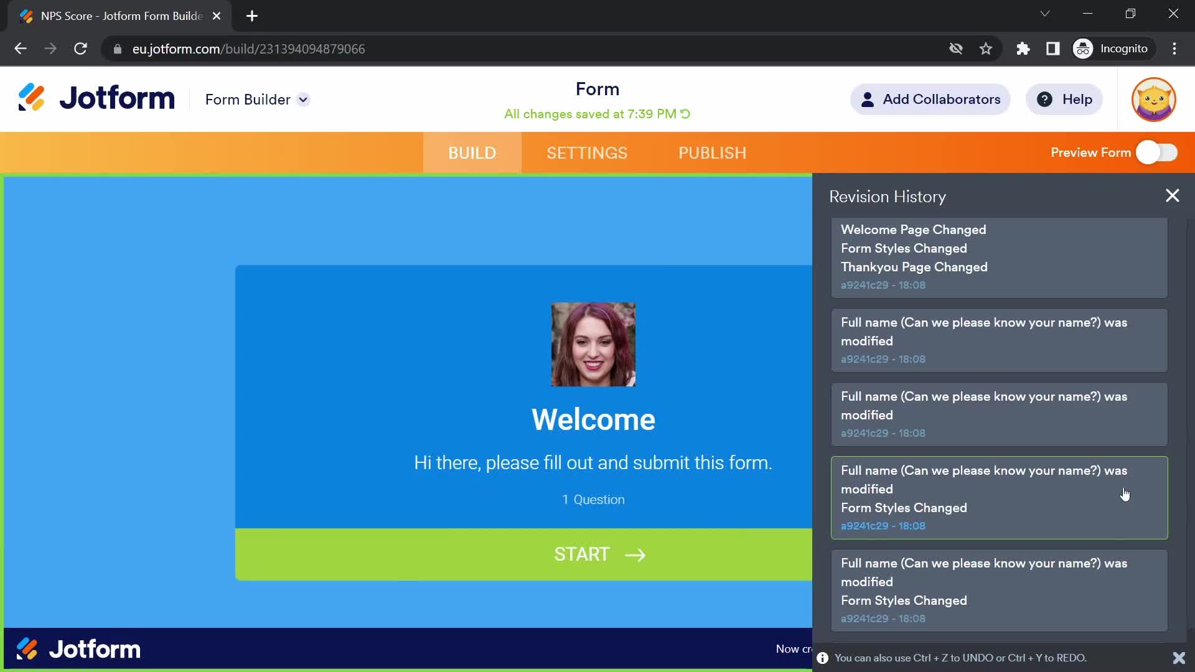Screen dimensions: 1195x672
Task: Click the Jotform extensions puzzle icon
Action: pyautogui.click(x=1023, y=47)
